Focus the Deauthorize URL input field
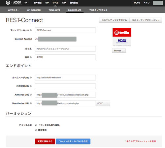Screen dimensions: 165x148 (x=65, y=103)
